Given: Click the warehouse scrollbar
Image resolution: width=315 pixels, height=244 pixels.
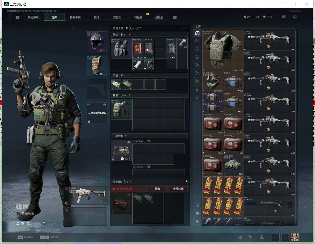Looking at the screenshot, I should pos(296,72).
